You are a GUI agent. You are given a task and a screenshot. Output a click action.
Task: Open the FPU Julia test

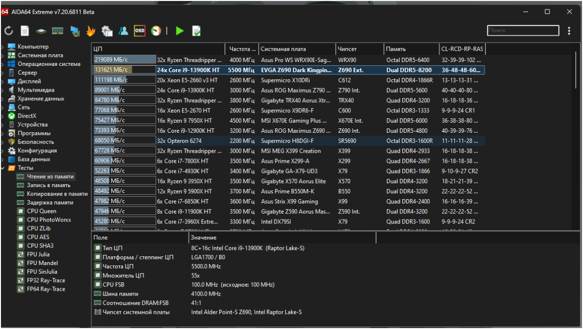(38, 254)
